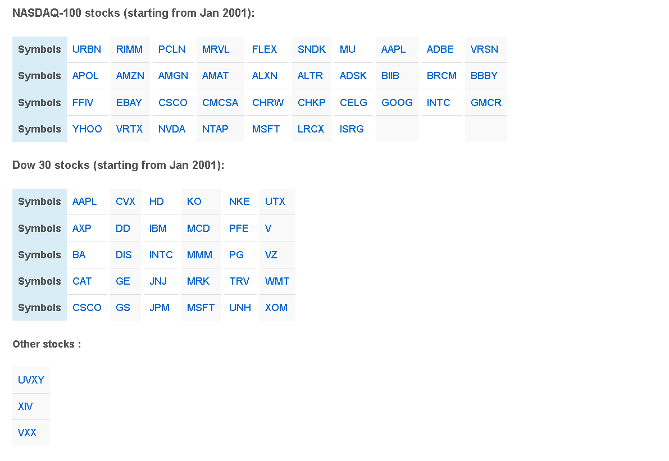
Task: Click the SNDK stock link
Action: 311,49
